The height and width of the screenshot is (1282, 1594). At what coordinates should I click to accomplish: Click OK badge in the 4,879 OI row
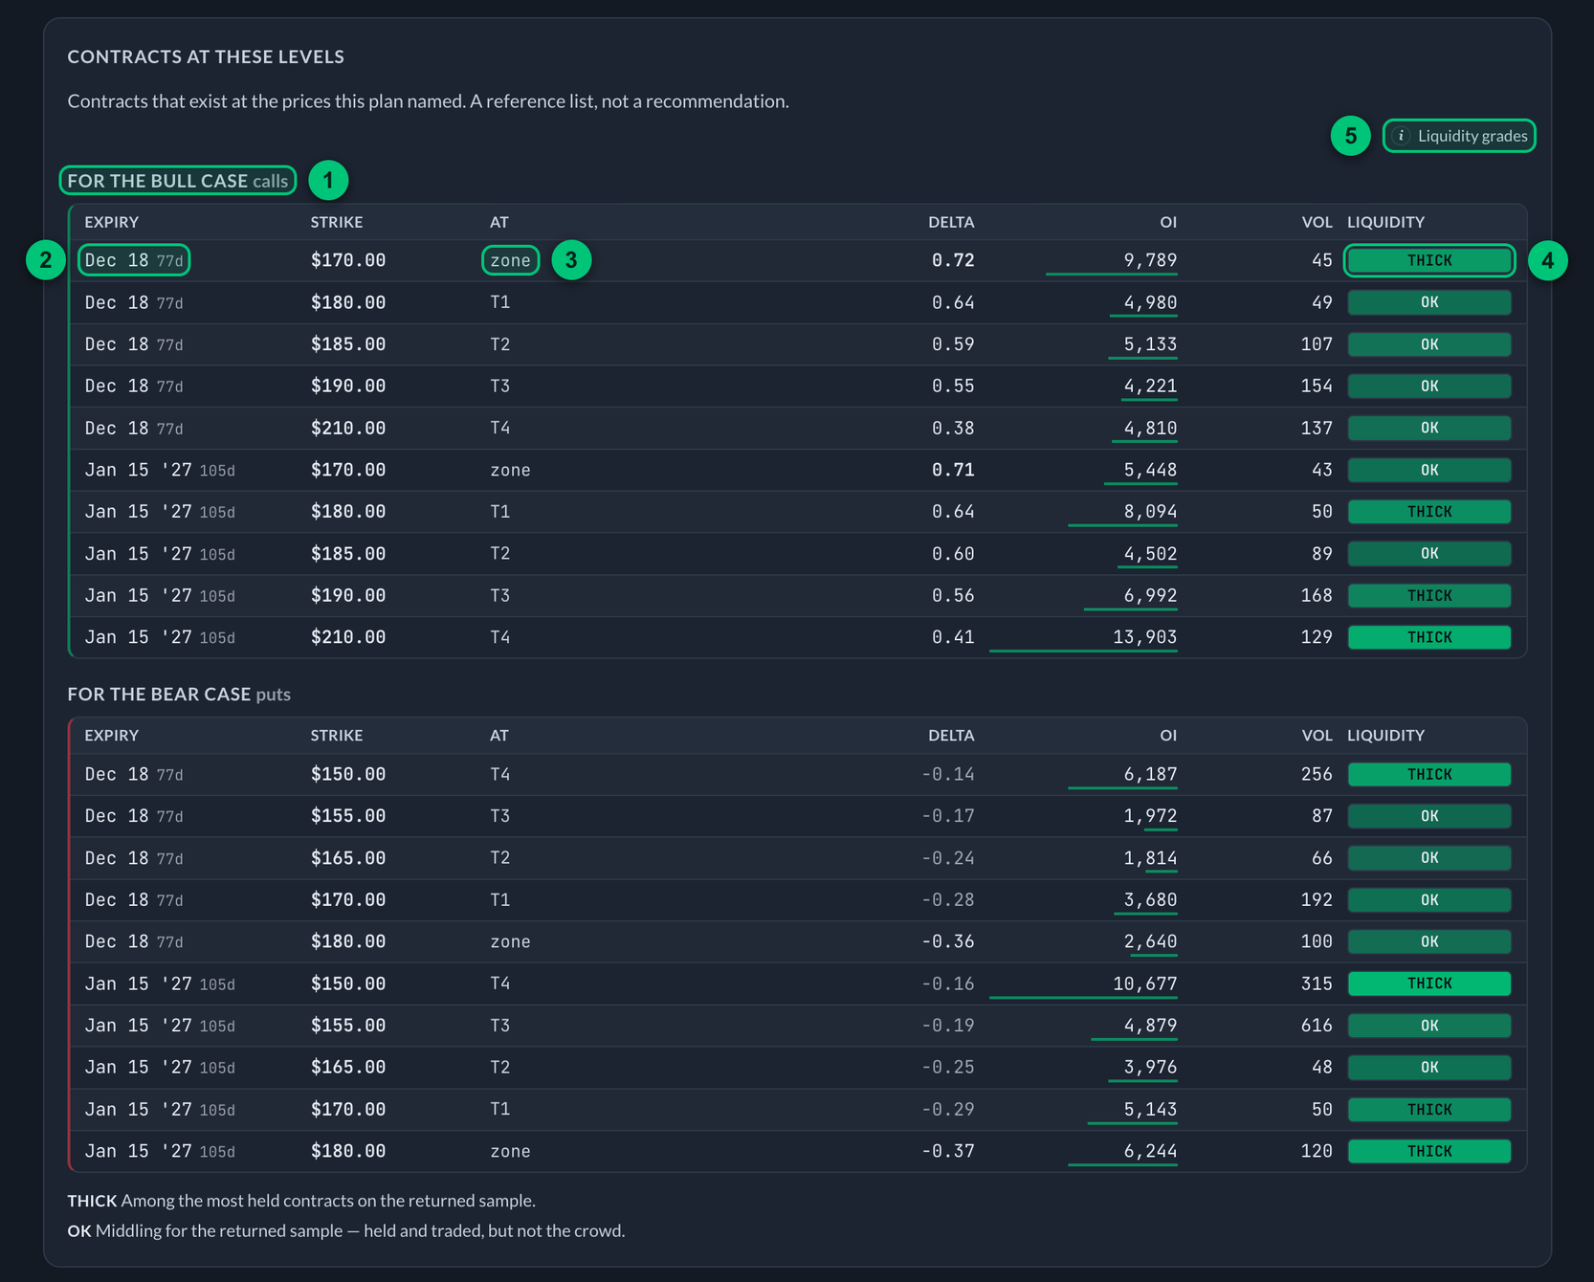pyautogui.click(x=1429, y=1026)
